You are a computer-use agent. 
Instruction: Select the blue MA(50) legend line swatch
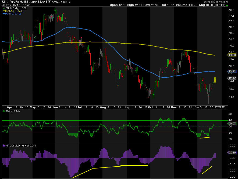[4, 14]
